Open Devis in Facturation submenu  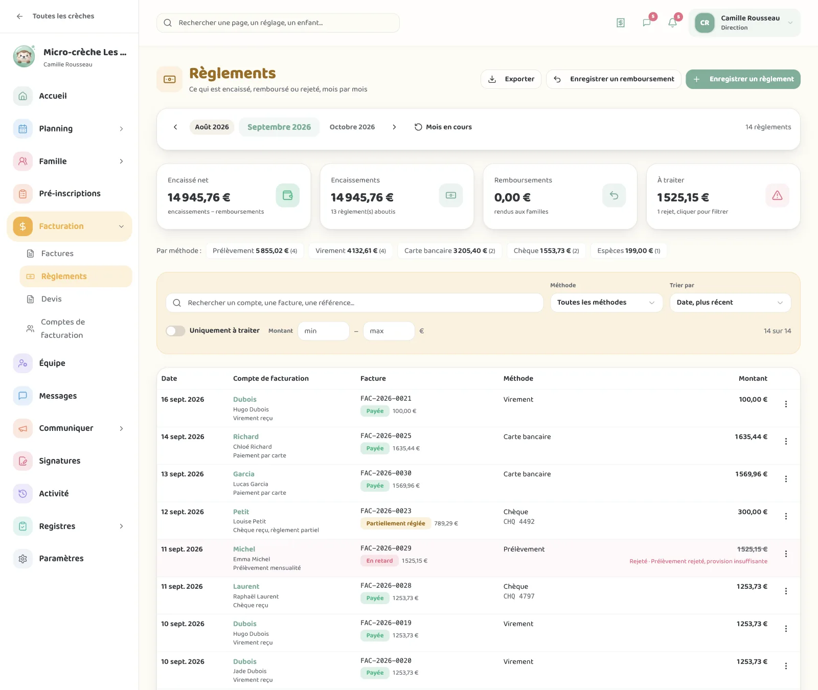[x=76, y=299]
